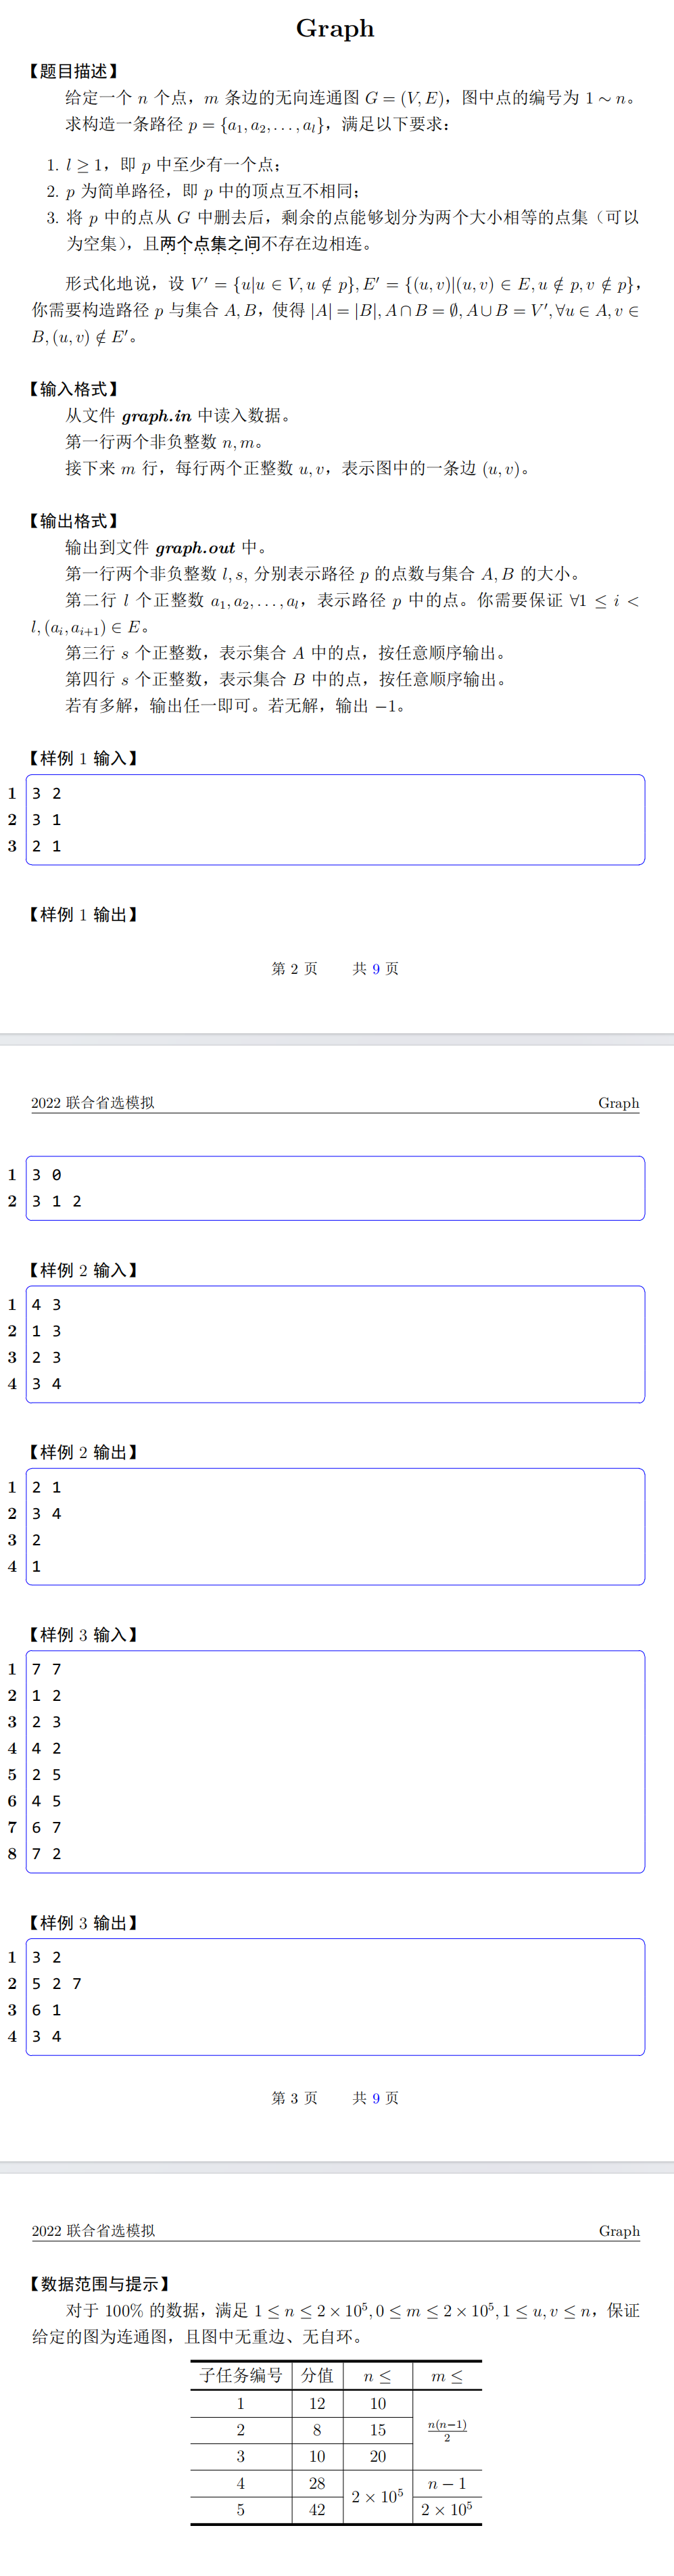Viewport: 674px width, 2576px height.
Task: Click the 【数据范围与提示】 section heading
Action: (x=100, y=2284)
